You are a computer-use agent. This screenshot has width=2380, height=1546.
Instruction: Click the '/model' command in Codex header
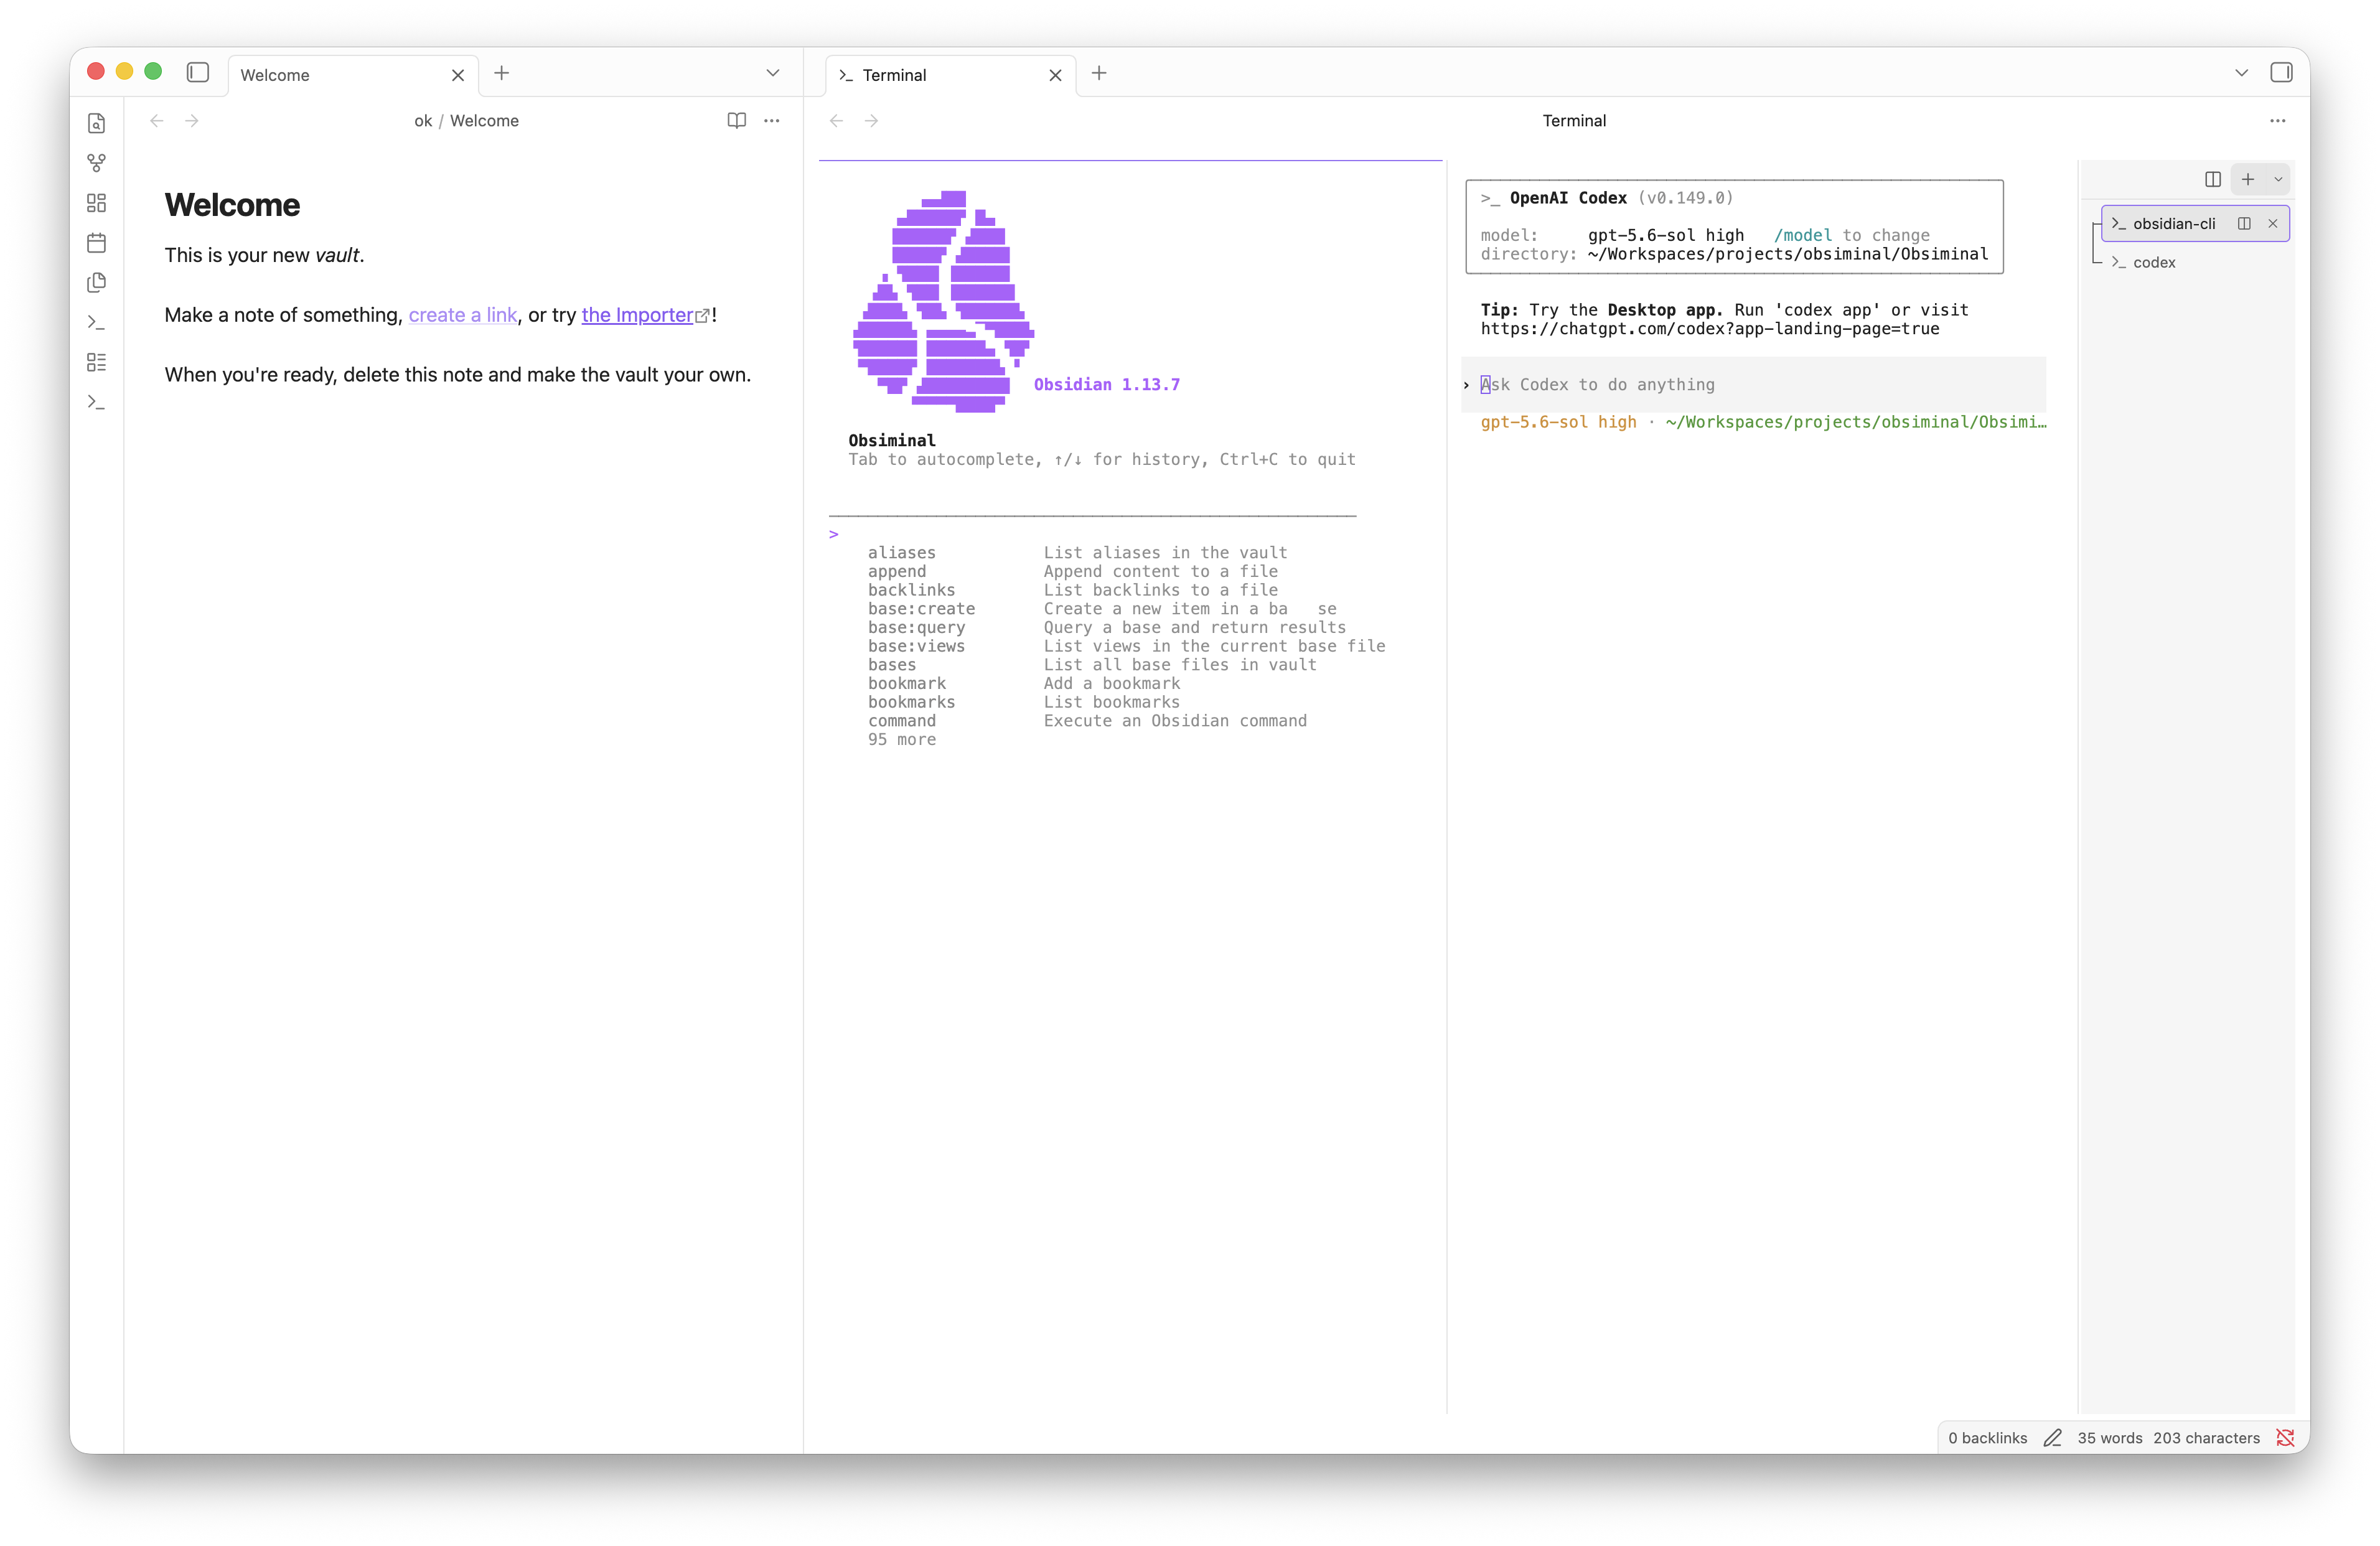coord(1803,235)
